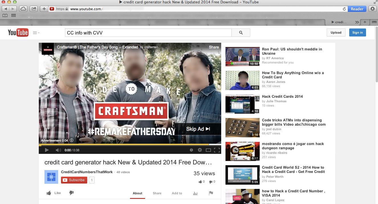Click the report flag icon
The width and height of the screenshot is (378, 204).
click(211, 193)
